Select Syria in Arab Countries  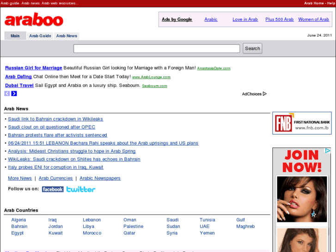click(x=172, y=233)
